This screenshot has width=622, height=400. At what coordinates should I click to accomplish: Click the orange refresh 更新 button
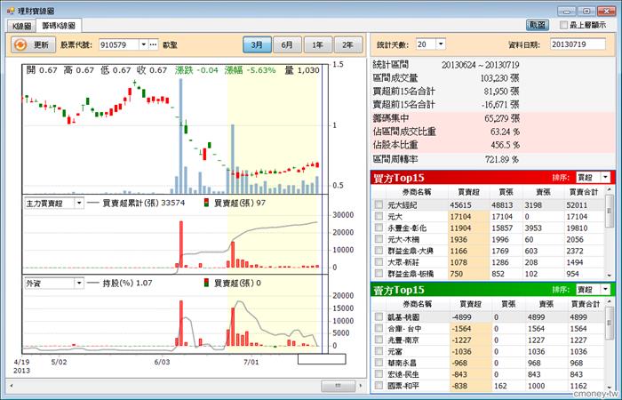pos(32,44)
